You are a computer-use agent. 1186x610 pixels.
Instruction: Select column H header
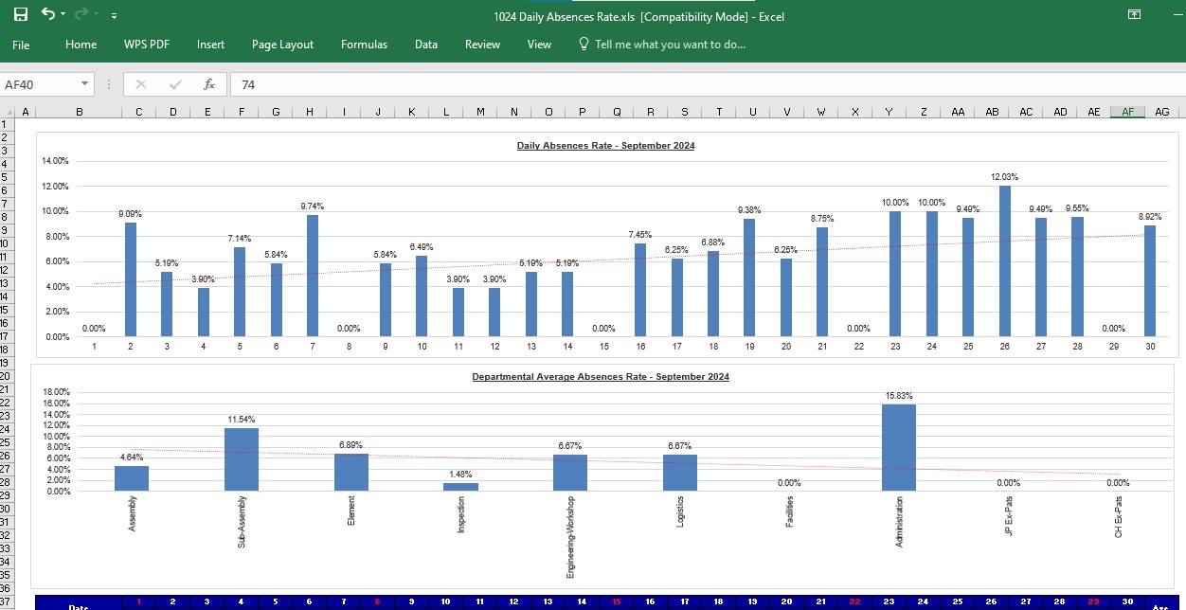point(310,112)
